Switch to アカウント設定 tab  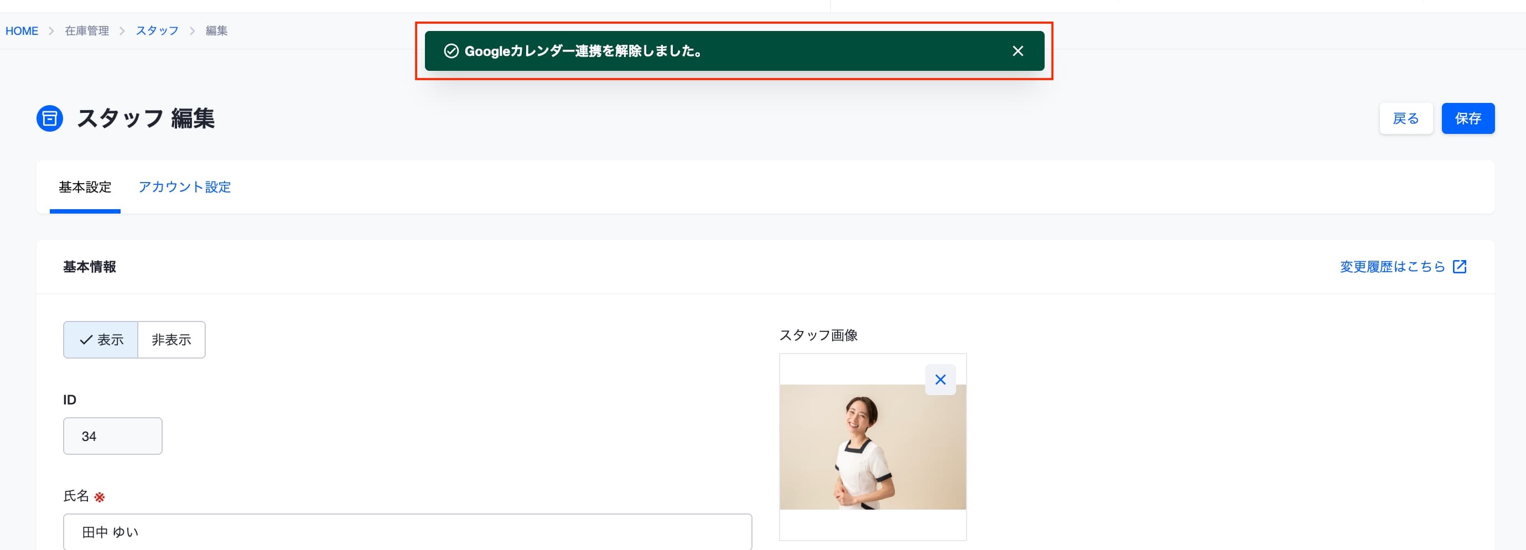pyautogui.click(x=185, y=187)
